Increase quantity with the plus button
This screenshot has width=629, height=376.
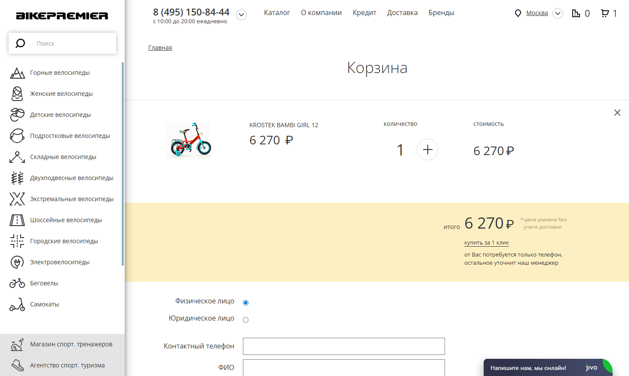tap(427, 150)
